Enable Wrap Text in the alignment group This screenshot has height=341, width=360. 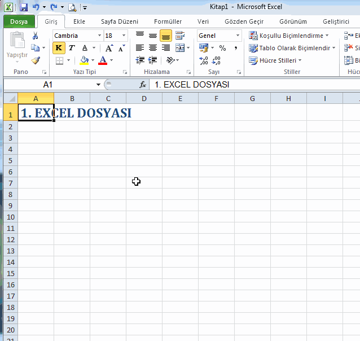(180, 36)
